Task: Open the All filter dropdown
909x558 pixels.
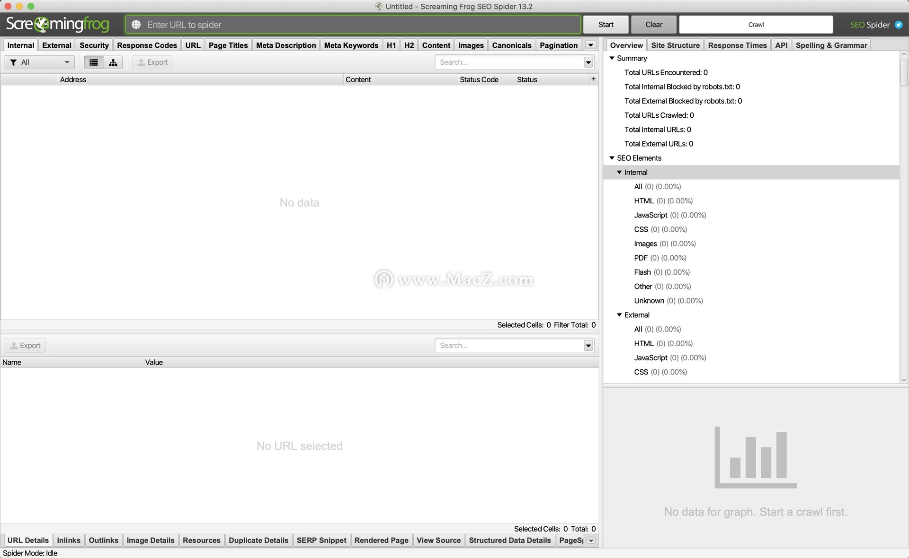Action: 40,62
